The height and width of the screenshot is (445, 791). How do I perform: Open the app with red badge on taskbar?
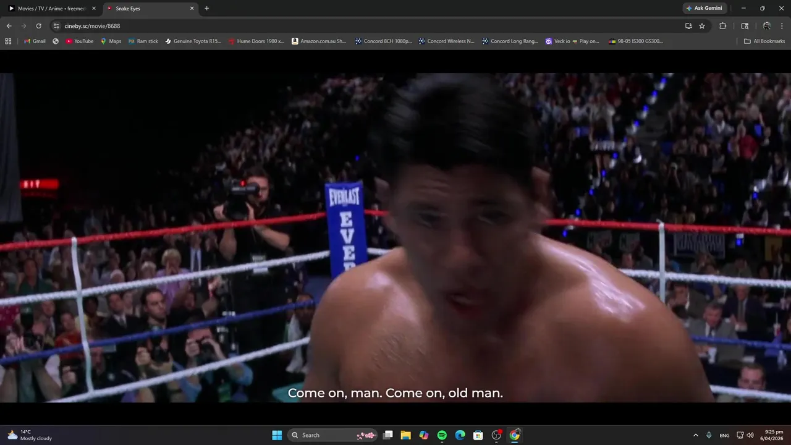(x=496, y=435)
